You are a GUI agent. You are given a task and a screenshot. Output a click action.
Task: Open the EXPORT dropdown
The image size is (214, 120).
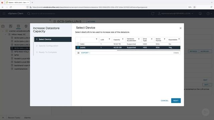point(86,53)
